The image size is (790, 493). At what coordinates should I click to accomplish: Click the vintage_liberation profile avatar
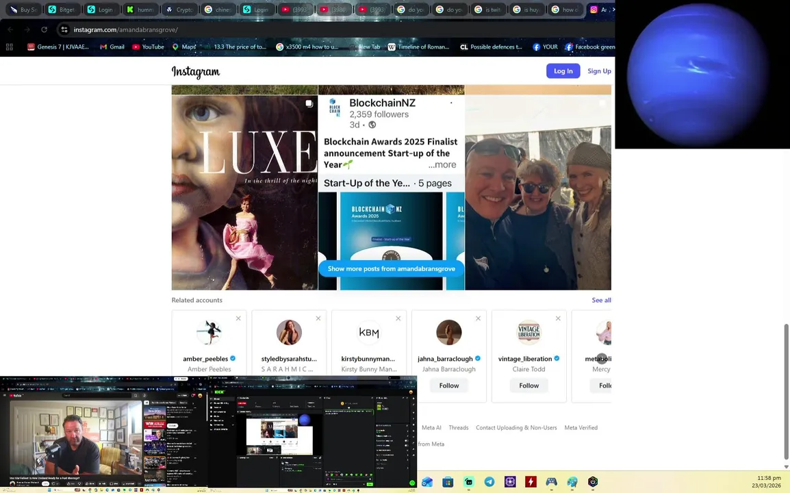point(528,332)
